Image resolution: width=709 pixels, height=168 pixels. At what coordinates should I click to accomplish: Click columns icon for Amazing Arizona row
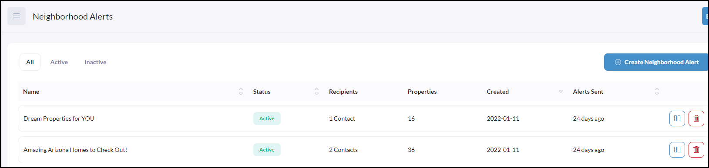click(x=677, y=150)
